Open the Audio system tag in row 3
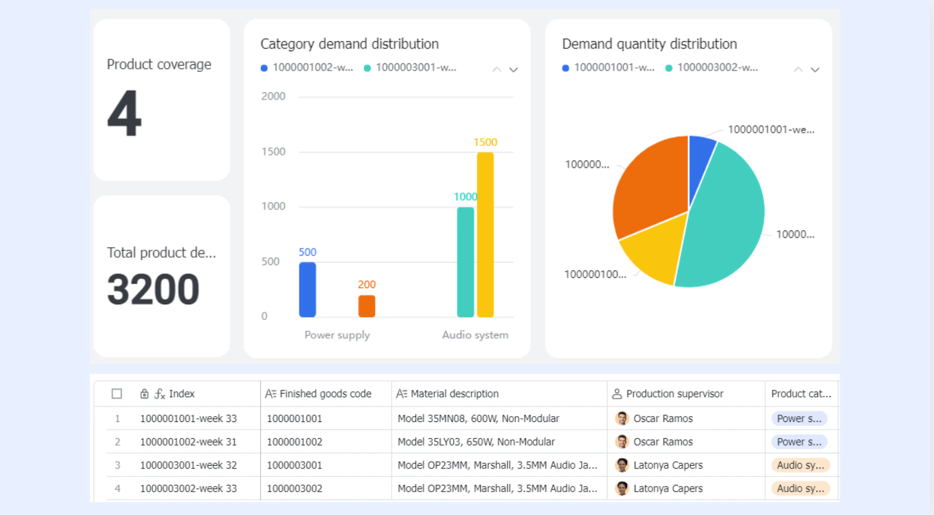934x515 pixels. [x=800, y=465]
